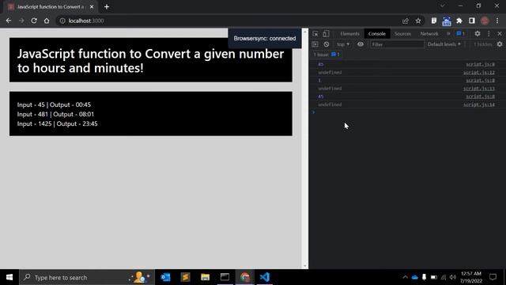Viewport: 506px width, 285px height.
Task: Click the Input - 1425 output line
Action: (x=58, y=123)
